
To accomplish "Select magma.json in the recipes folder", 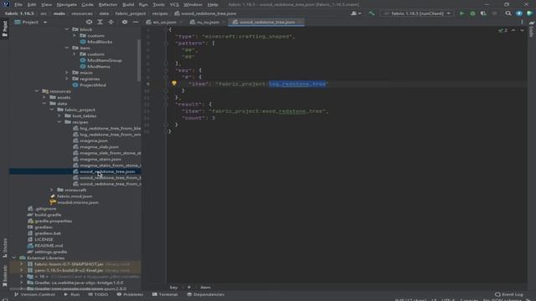I will coord(94,140).
